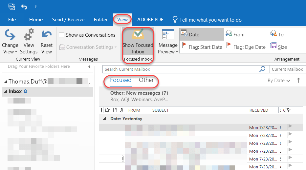Arrange messages by Date
The width and height of the screenshot is (306, 170).
point(202,34)
